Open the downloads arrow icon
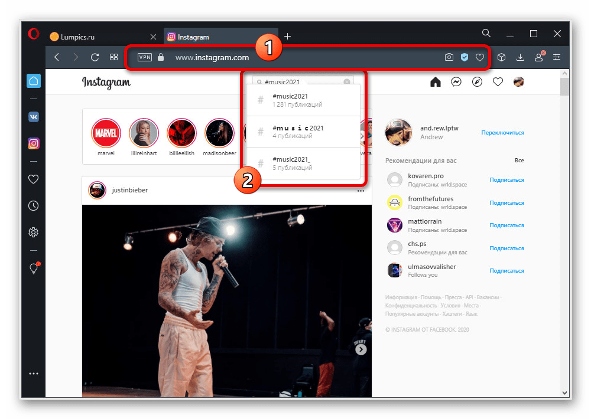Screen dimensions: 591x419 (x=520, y=57)
